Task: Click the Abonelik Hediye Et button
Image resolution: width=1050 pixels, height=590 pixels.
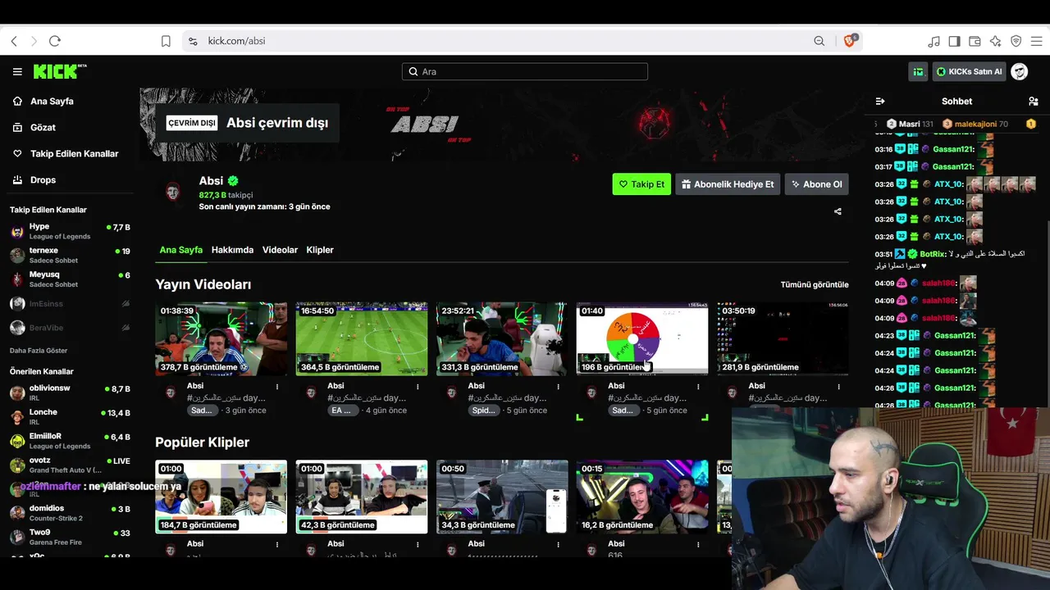Action: (x=728, y=184)
